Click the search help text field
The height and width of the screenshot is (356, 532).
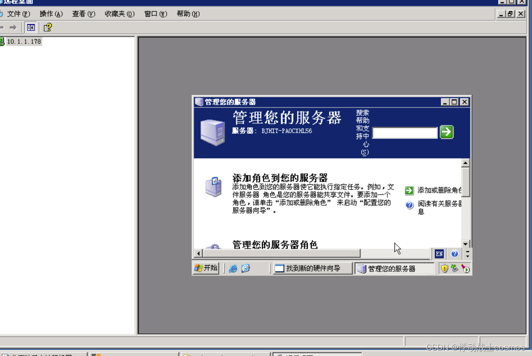coord(405,133)
